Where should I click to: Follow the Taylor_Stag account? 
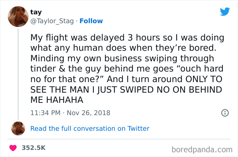(91, 21)
